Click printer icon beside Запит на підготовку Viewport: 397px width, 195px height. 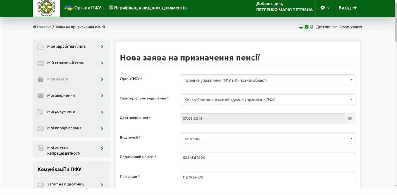pos(40,185)
